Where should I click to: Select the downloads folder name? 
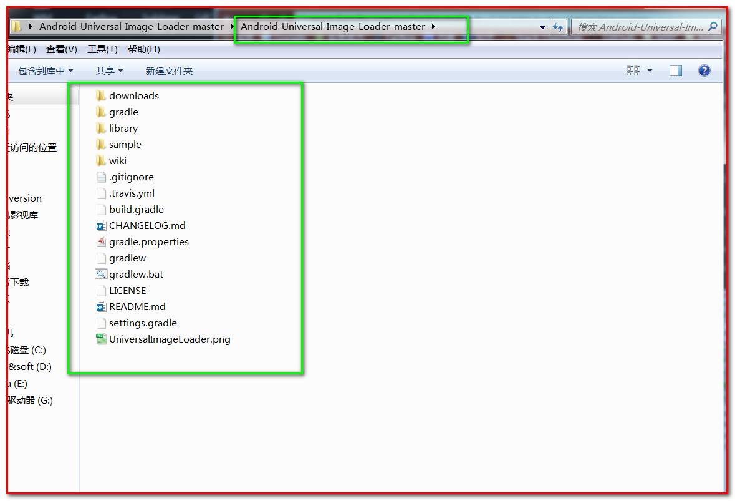134,96
